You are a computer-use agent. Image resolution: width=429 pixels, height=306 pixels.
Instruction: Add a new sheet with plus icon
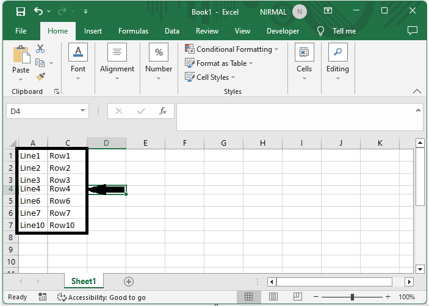(x=129, y=282)
